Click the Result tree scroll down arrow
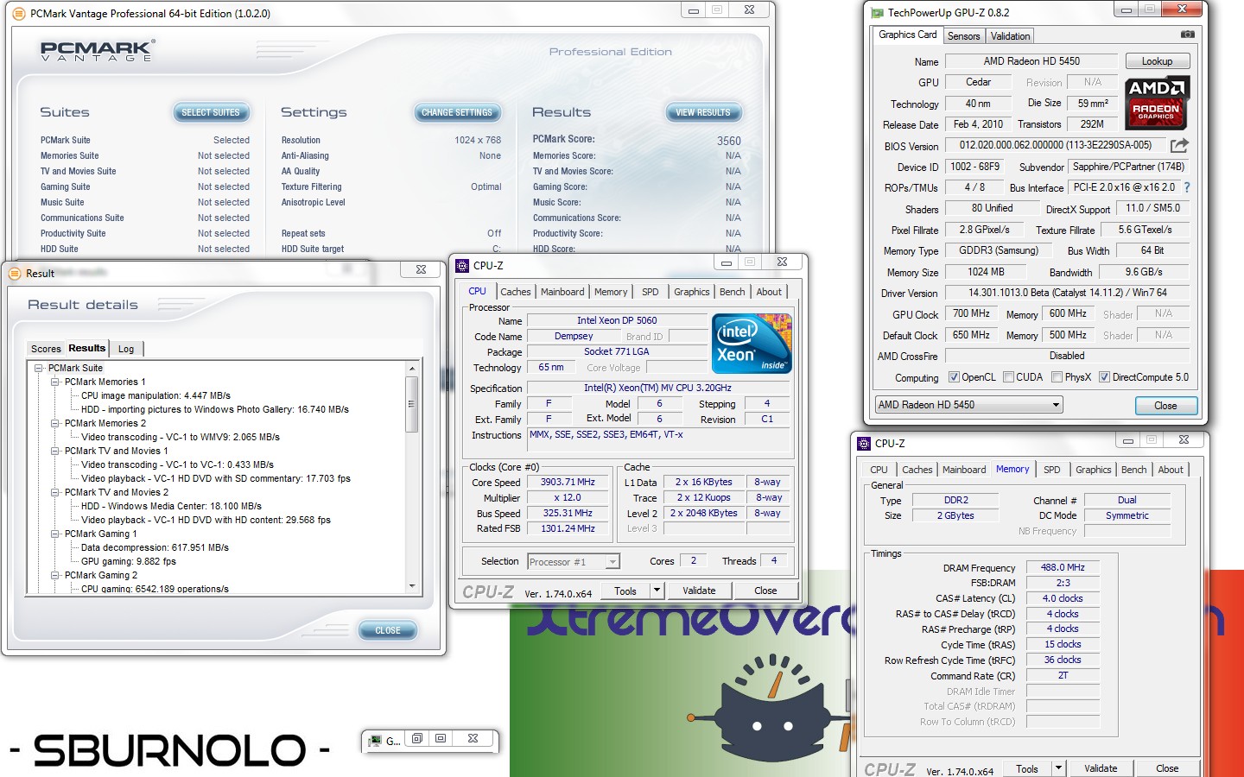This screenshot has width=1244, height=777. point(412,586)
